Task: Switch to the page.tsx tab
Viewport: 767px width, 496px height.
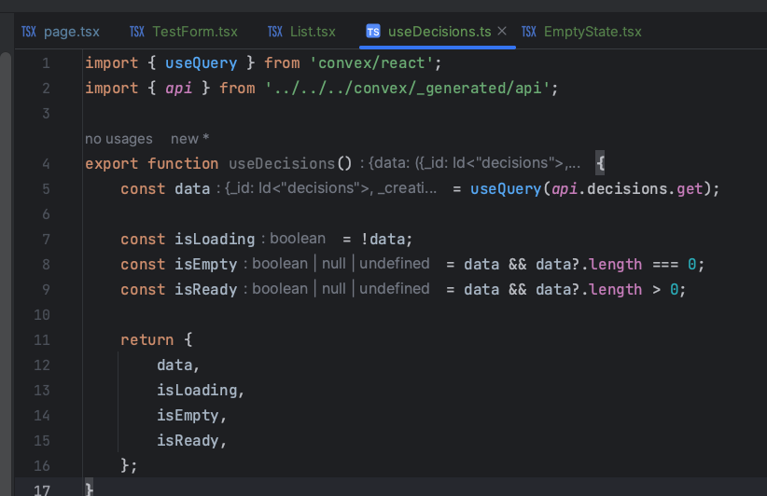Action: click(x=61, y=32)
